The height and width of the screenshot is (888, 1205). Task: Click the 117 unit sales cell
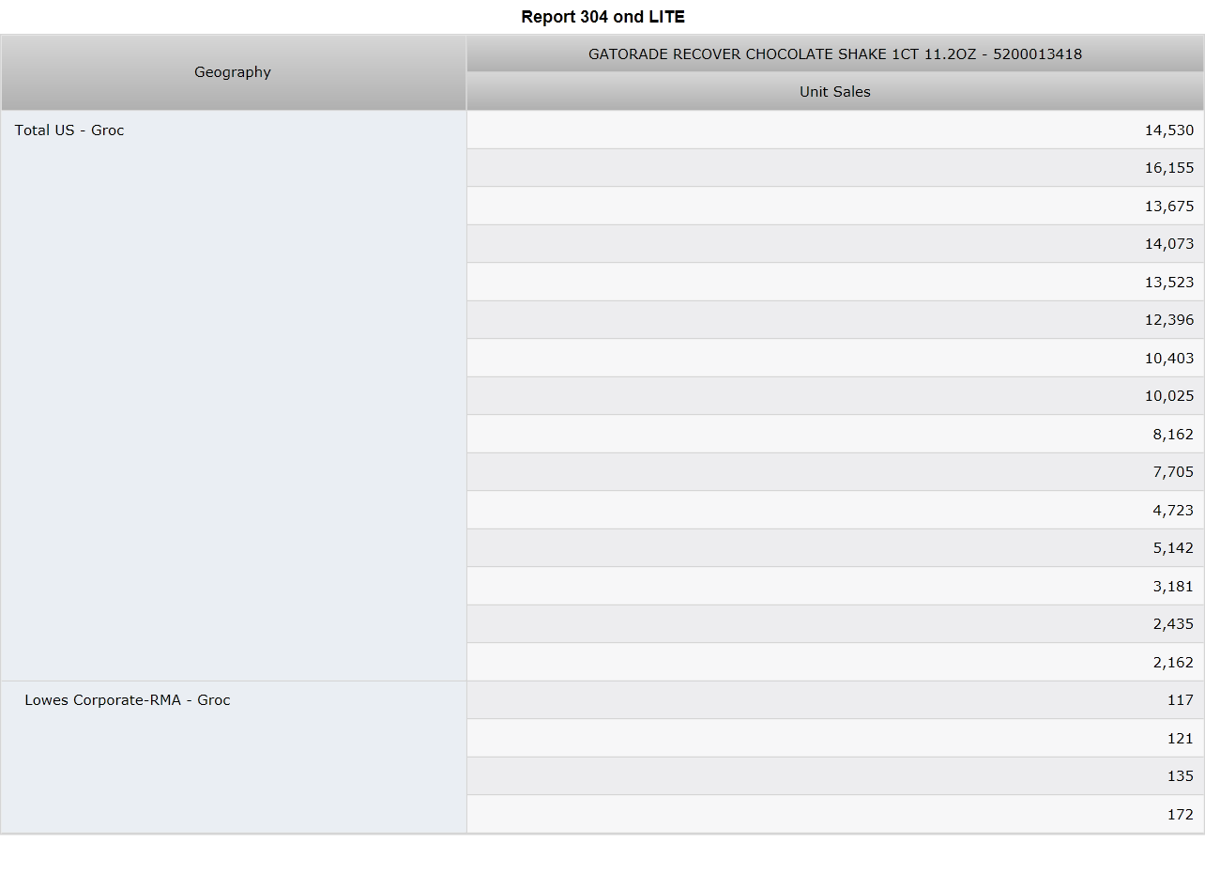click(x=835, y=700)
